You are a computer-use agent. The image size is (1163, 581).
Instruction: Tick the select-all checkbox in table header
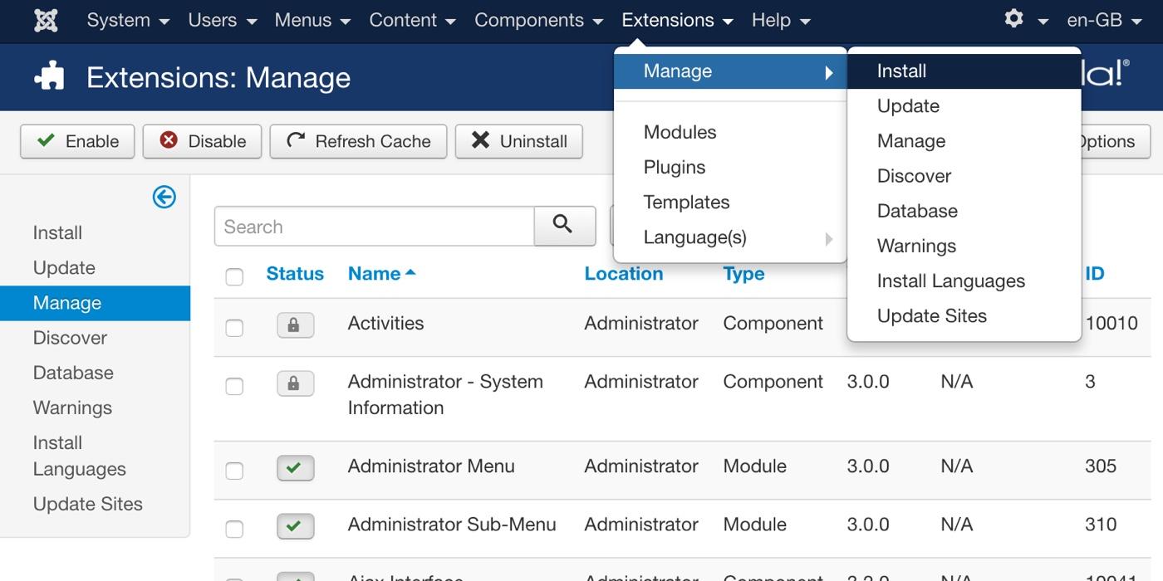click(x=234, y=276)
